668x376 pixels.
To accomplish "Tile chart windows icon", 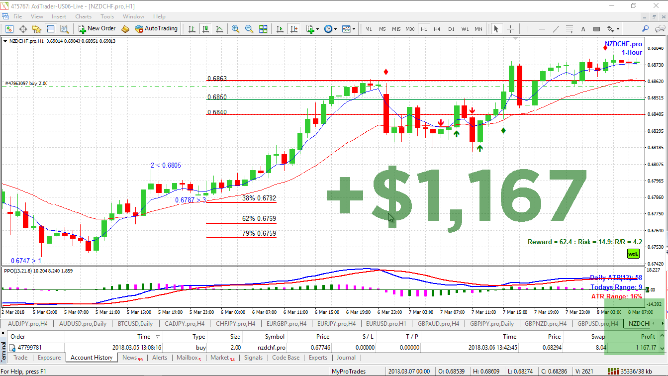I will point(263,29).
